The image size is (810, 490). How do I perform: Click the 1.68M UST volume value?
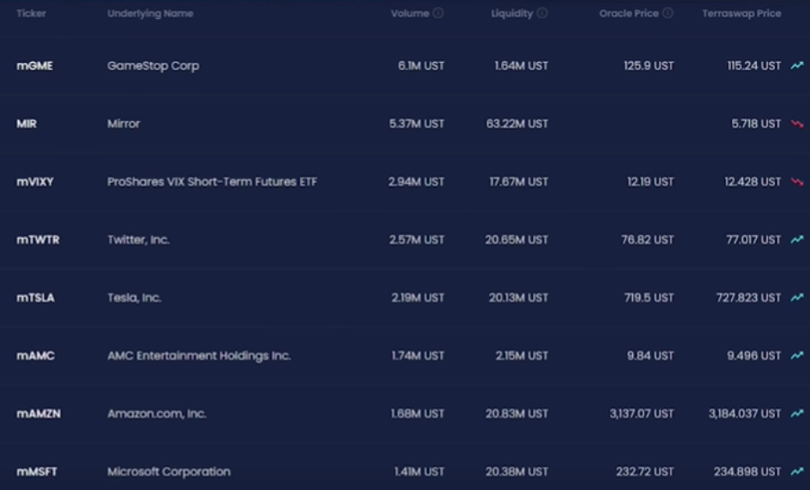(418, 414)
